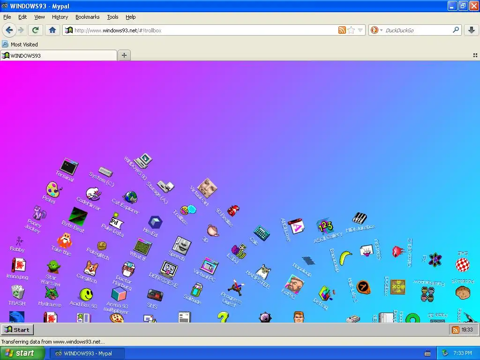Reload the page with refresh button
The width and height of the screenshot is (480, 360).
(35, 30)
